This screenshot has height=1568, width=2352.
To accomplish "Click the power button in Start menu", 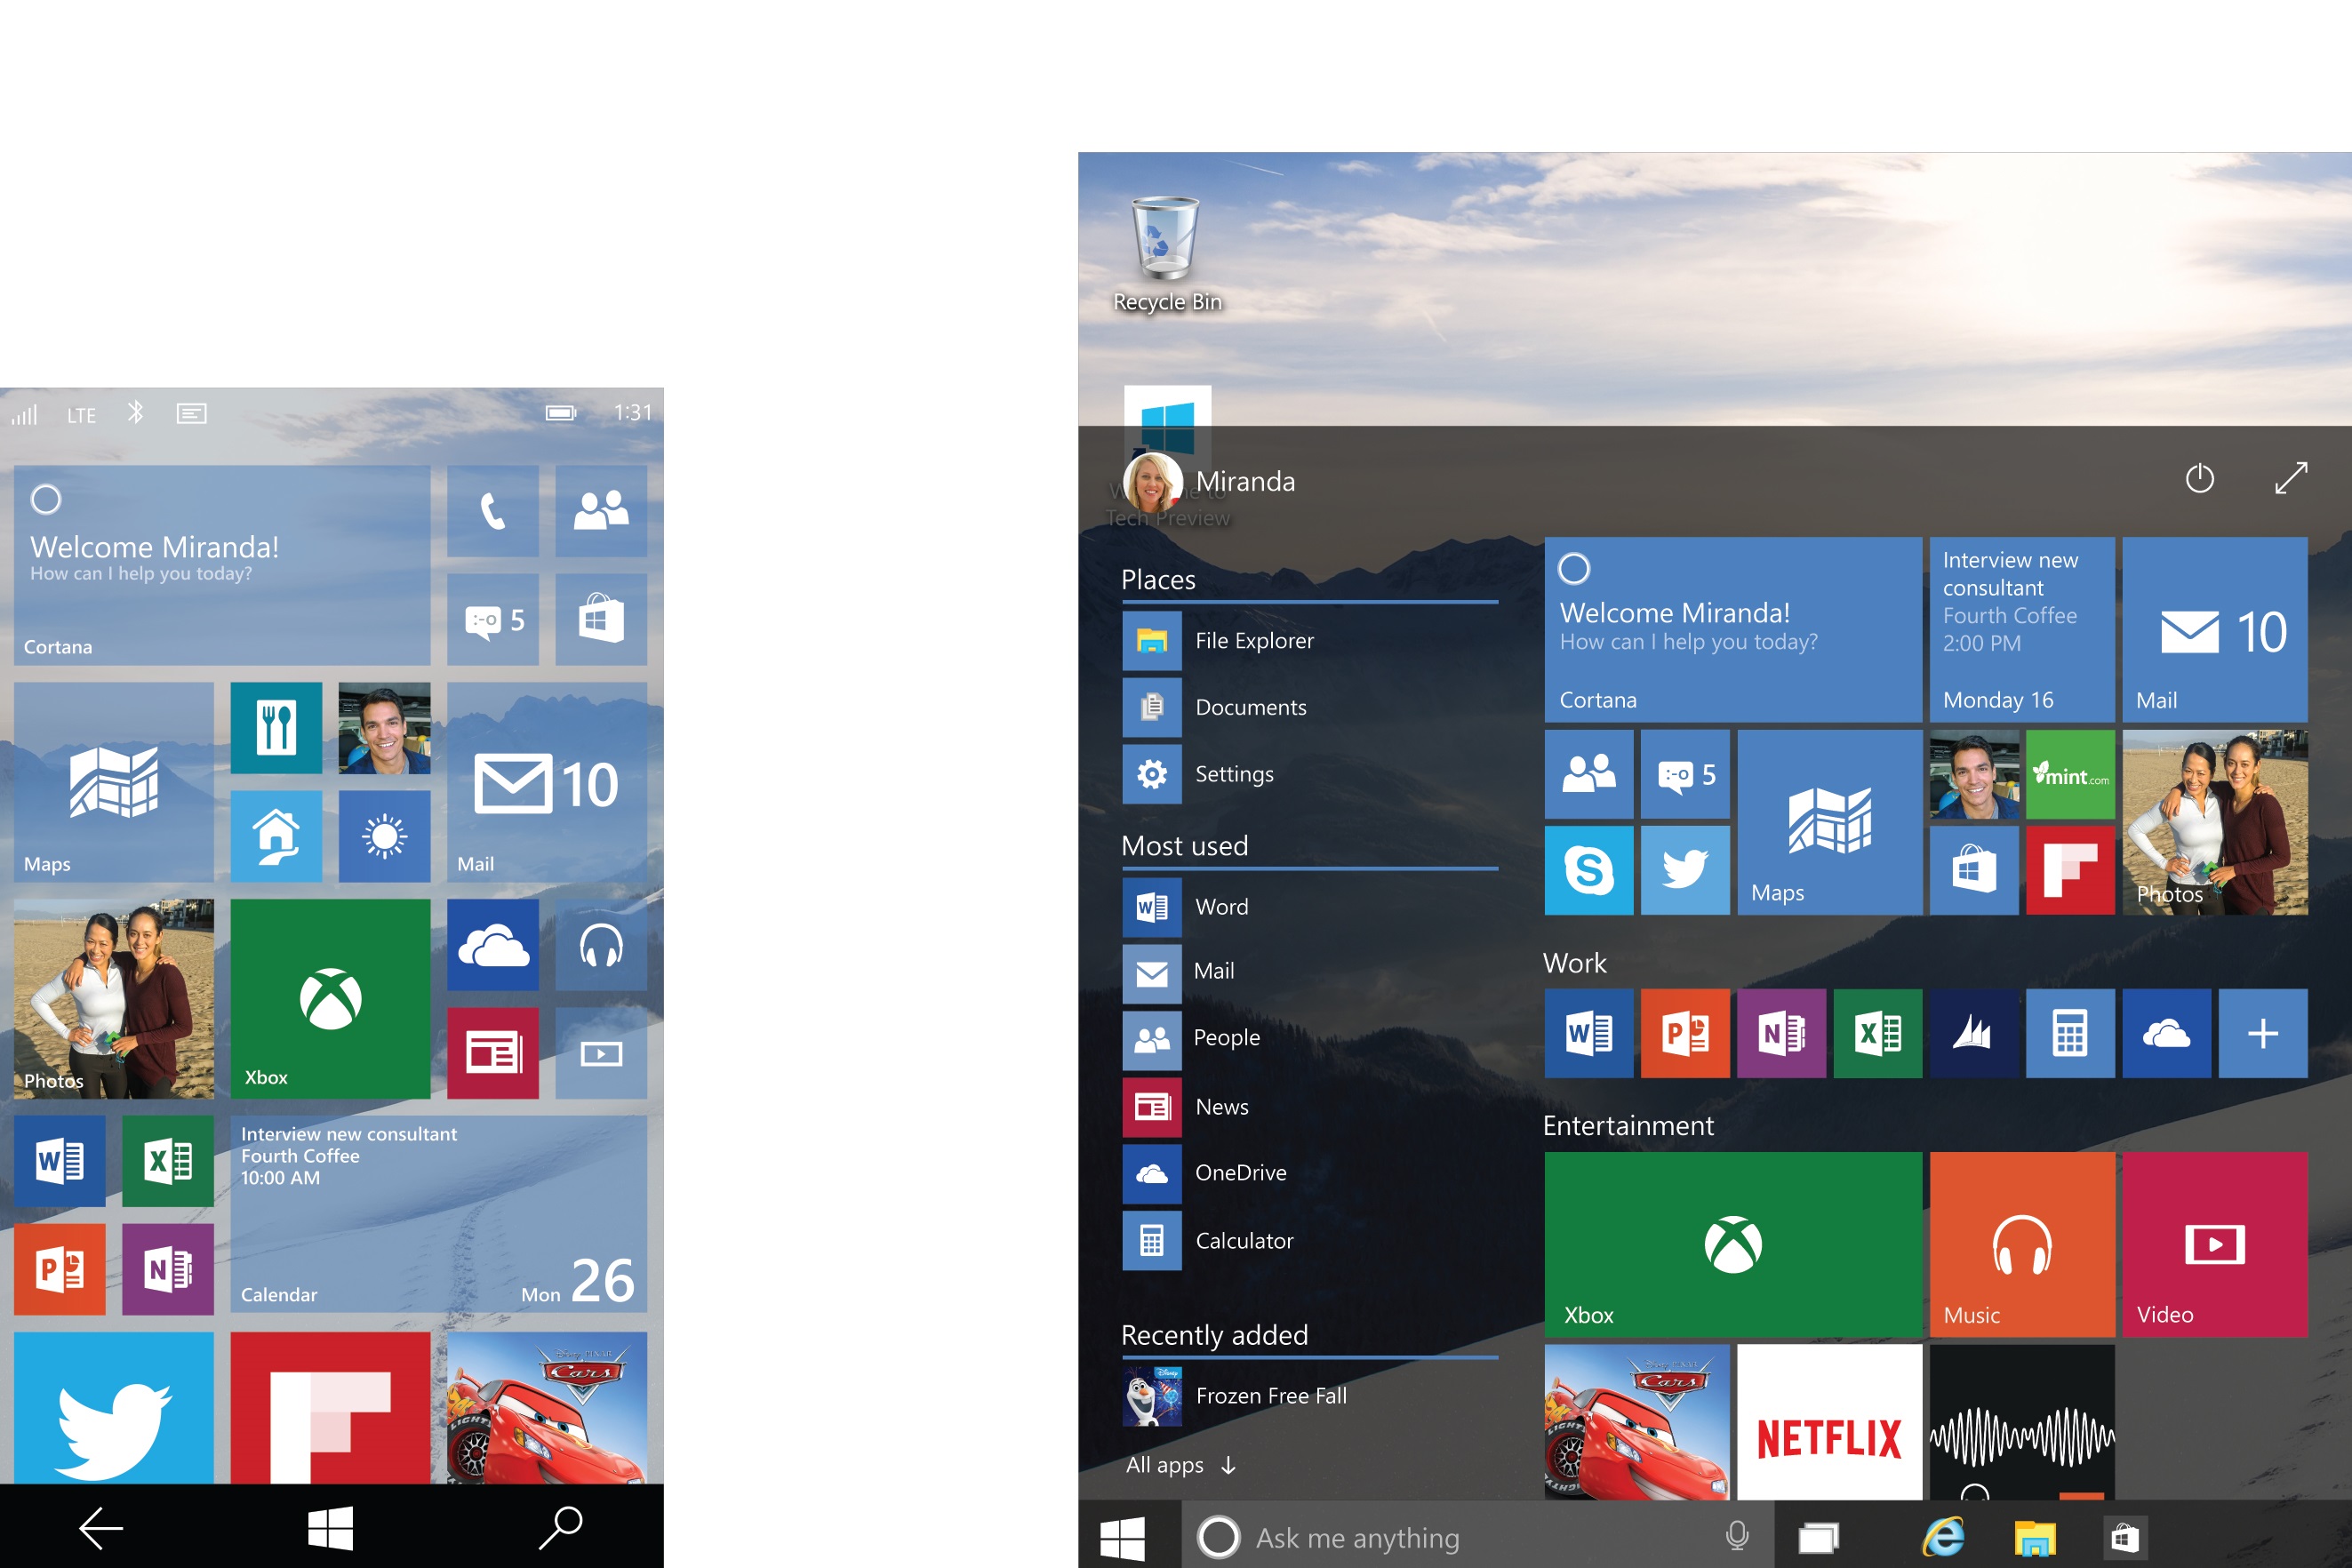I will [x=2199, y=478].
